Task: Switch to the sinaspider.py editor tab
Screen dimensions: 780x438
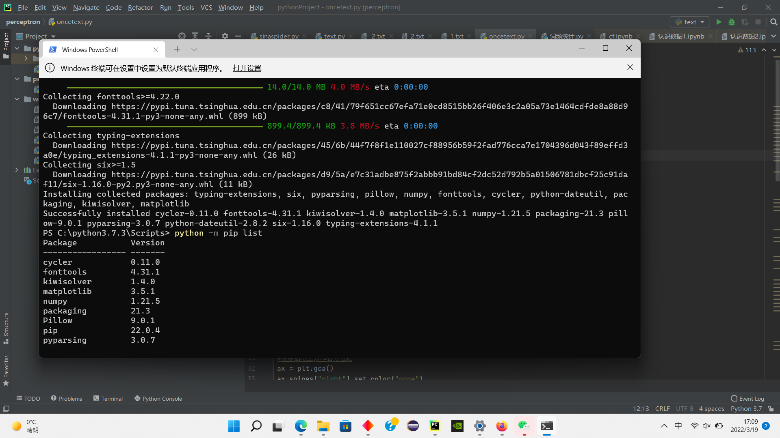Action: click(278, 36)
